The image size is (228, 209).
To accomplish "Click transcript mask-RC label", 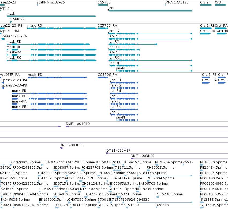I will click(x=14, y=58).
